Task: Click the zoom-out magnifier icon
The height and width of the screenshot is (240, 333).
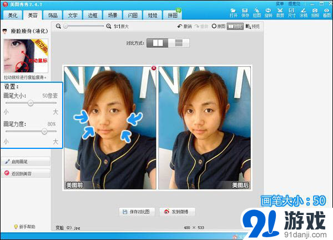Action: click(x=58, y=26)
